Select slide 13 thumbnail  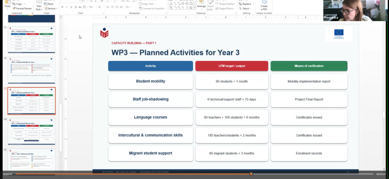click(31, 101)
